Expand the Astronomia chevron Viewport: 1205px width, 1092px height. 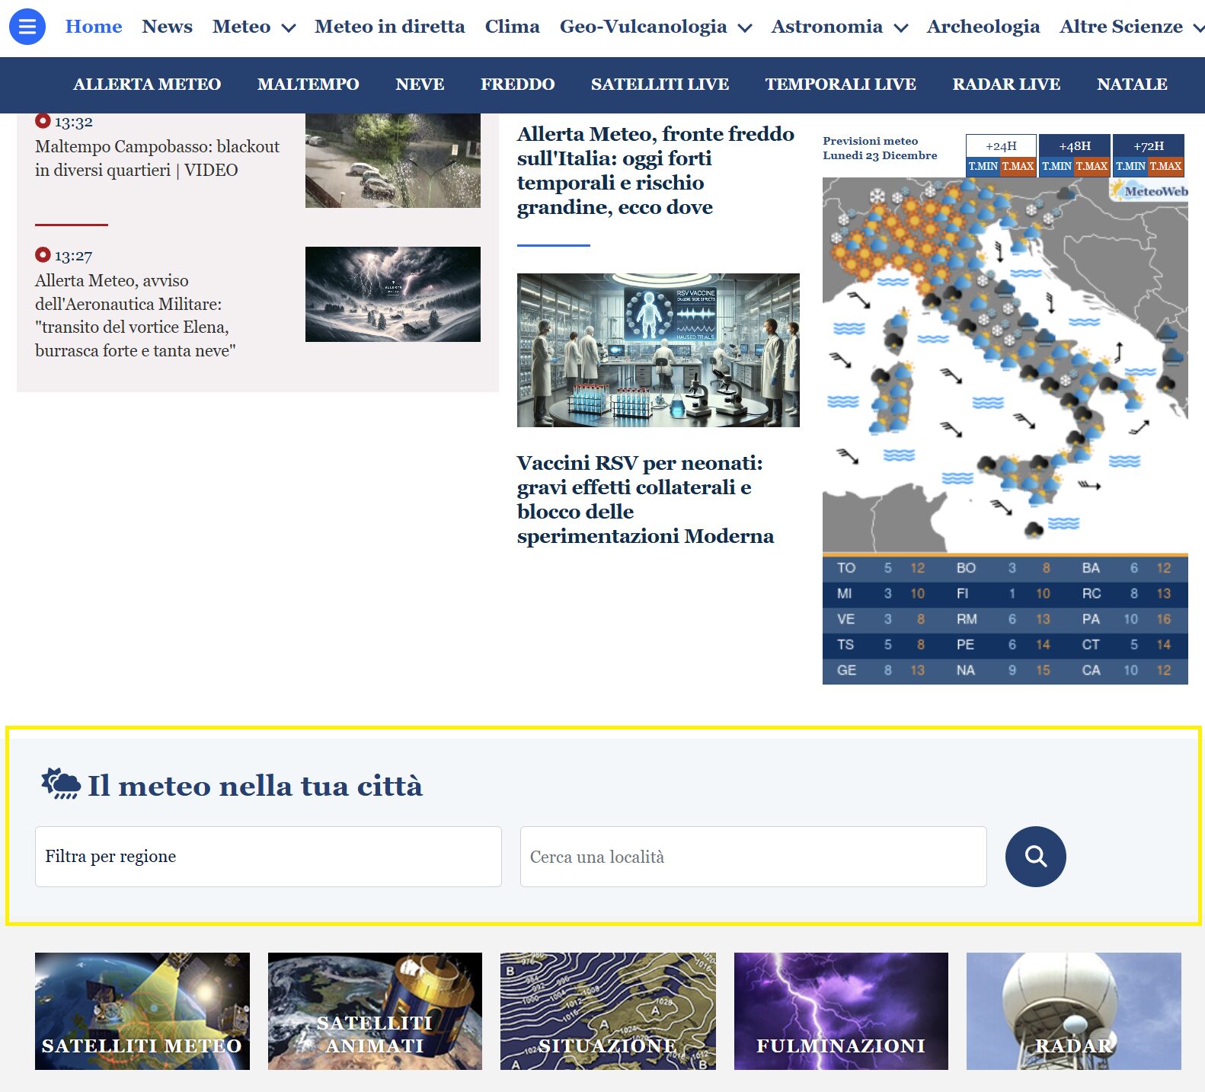tap(901, 28)
